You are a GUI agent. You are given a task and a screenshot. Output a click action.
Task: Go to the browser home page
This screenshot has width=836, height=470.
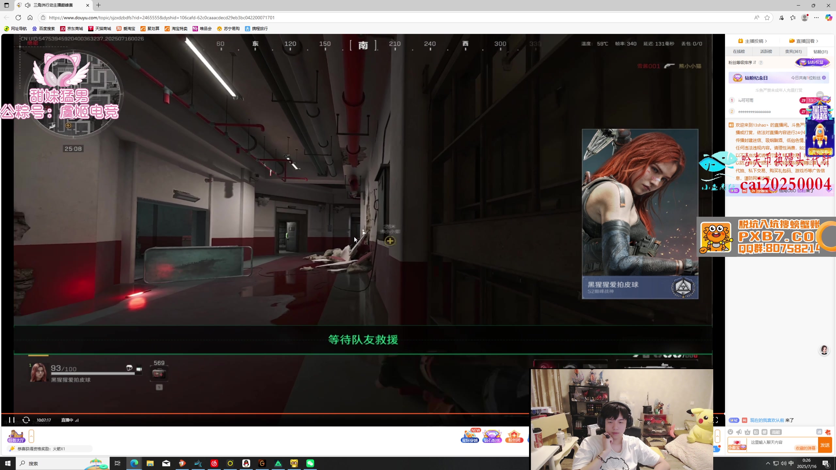[30, 18]
